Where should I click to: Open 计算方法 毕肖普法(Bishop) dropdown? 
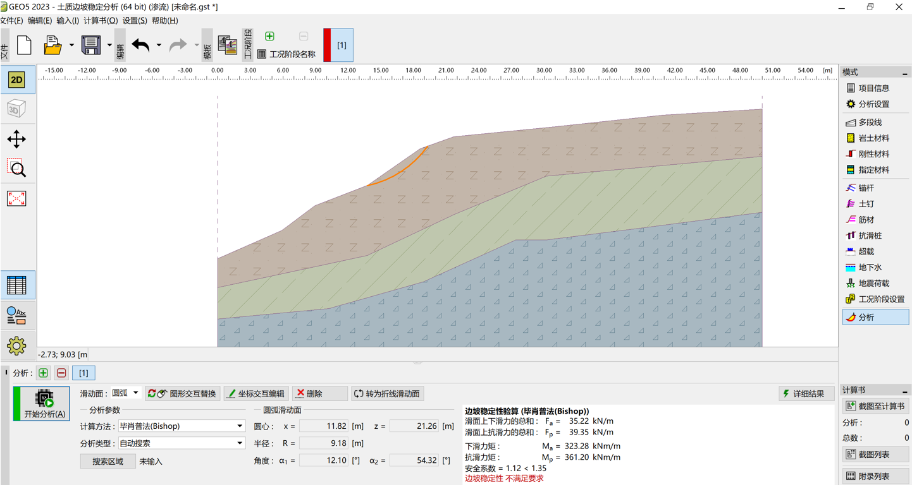182,426
